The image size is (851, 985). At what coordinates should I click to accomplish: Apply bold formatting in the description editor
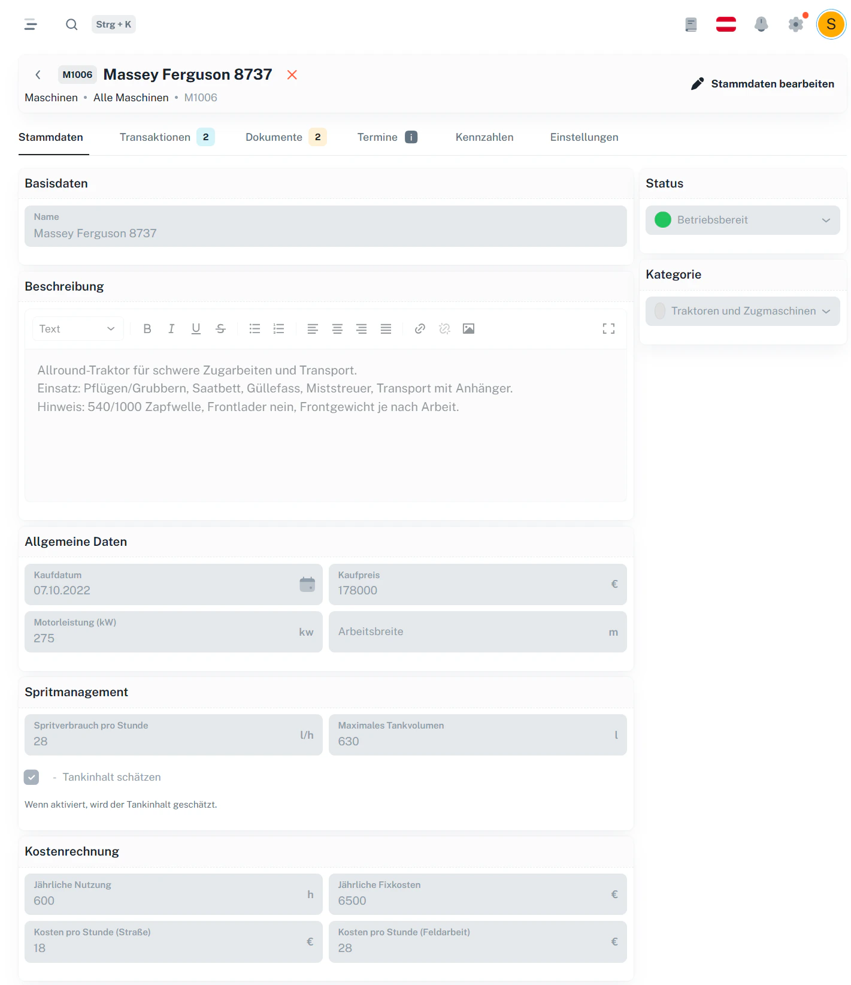click(147, 328)
